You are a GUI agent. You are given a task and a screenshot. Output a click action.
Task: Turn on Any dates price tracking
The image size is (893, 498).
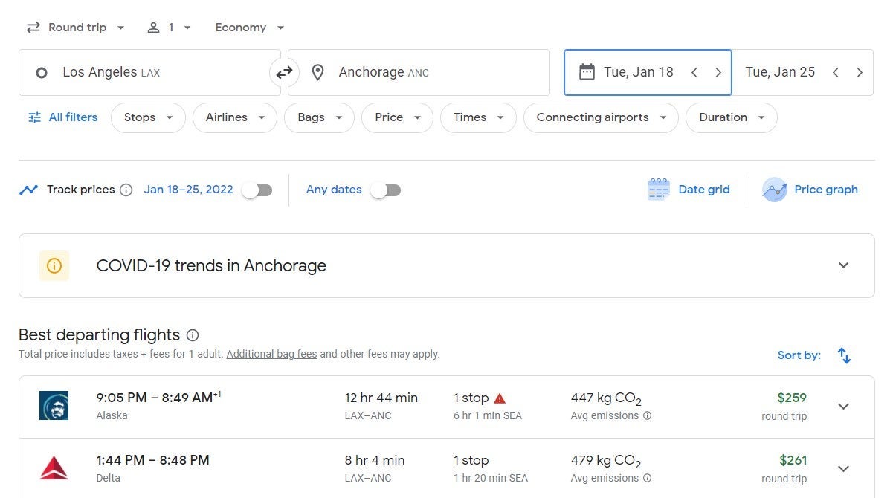point(386,190)
